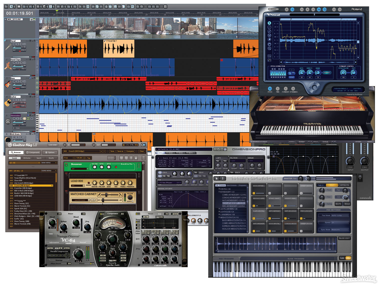
Task: Click the guitar icon on the Bass track
Action: [x=8, y=84]
